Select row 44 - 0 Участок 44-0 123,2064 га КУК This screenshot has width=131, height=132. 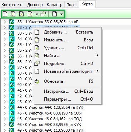(x=50, y=107)
